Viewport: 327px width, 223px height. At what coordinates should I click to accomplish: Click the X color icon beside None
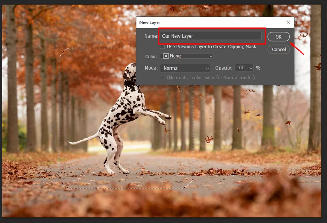click(x=166, y=56)
